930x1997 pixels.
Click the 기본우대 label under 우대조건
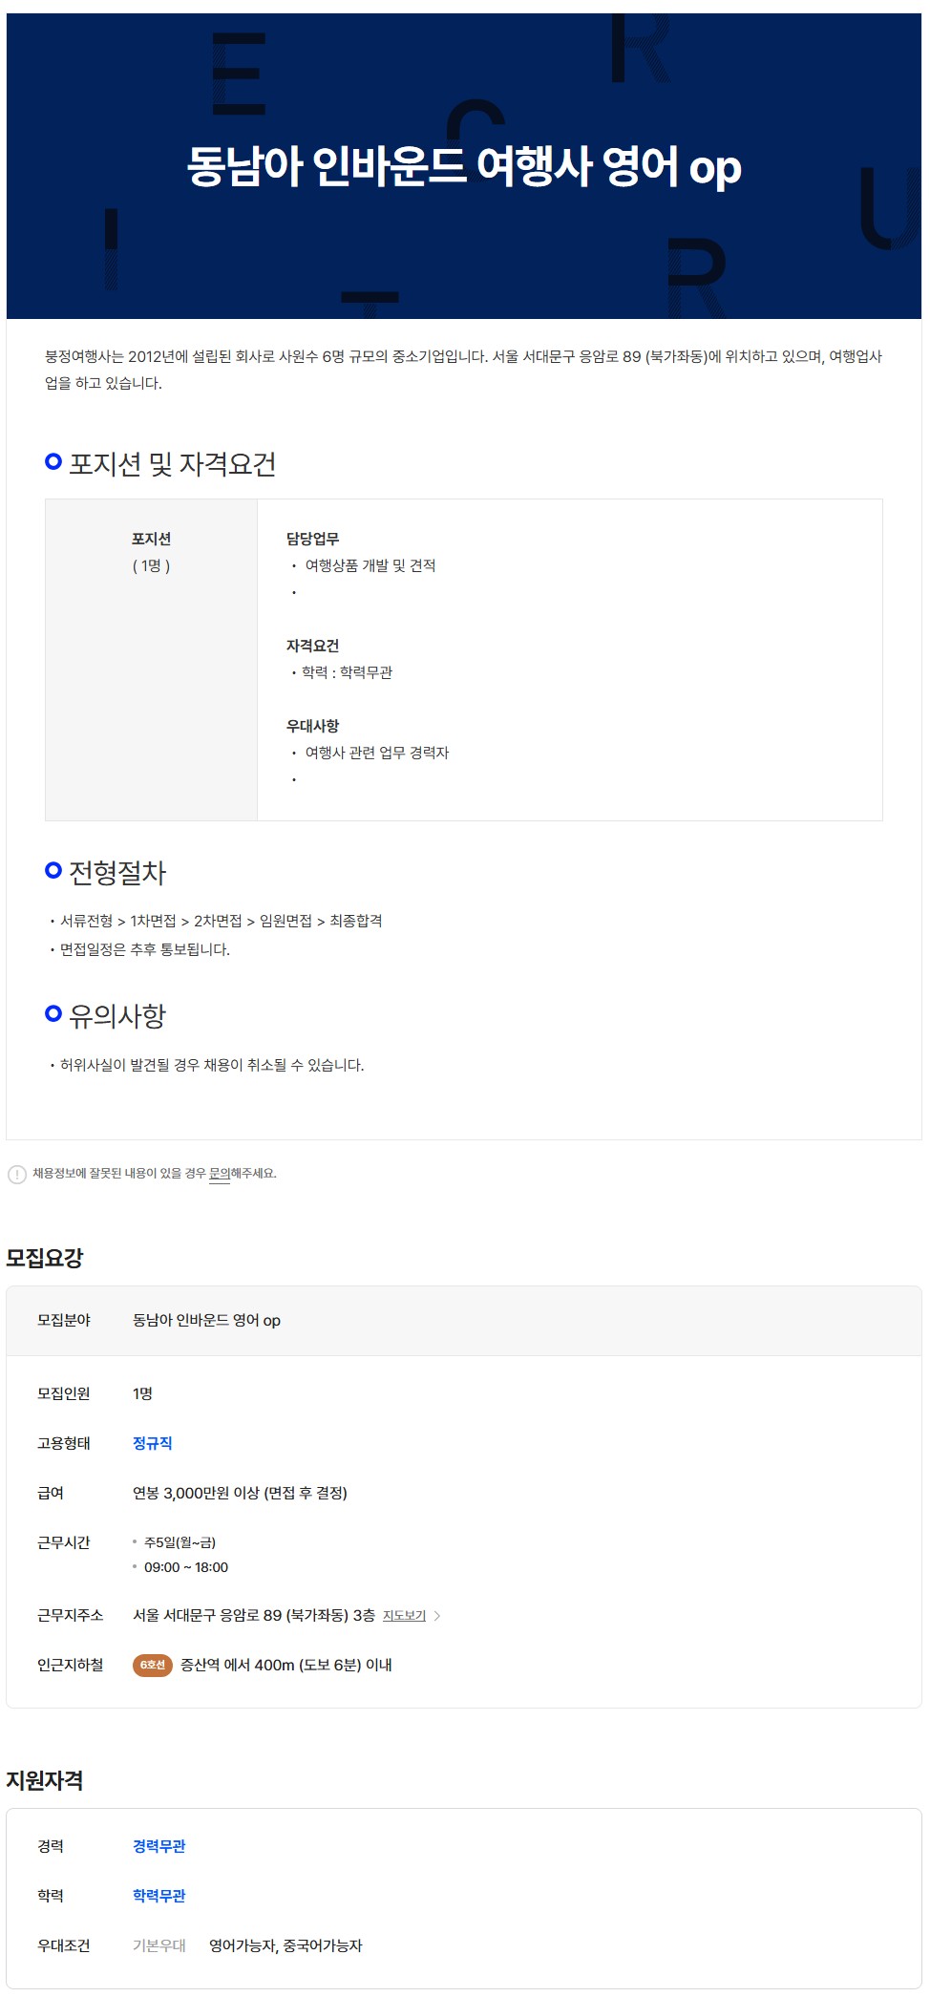point(159,1945)
